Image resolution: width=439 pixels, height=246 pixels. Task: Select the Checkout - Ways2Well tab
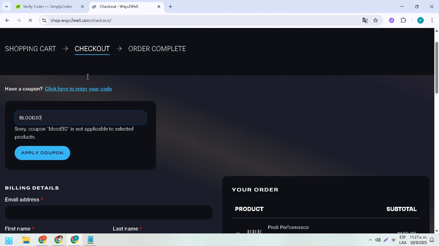[x=119, y=6]
